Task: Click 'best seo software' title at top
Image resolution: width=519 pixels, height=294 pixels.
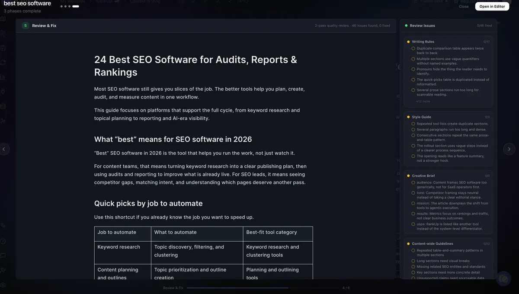Action: [x=27, y=3]
